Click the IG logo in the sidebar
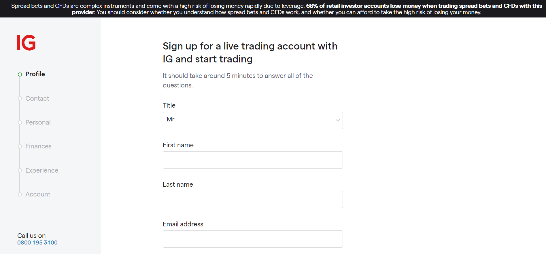The height and width of the screenshot is (254, 546). click(26, 43)
